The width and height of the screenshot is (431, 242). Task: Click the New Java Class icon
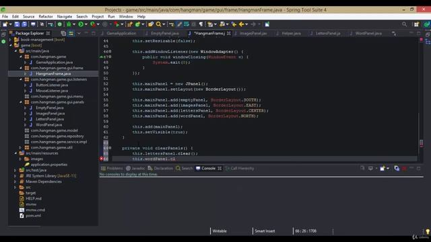[x=137, y=24]
